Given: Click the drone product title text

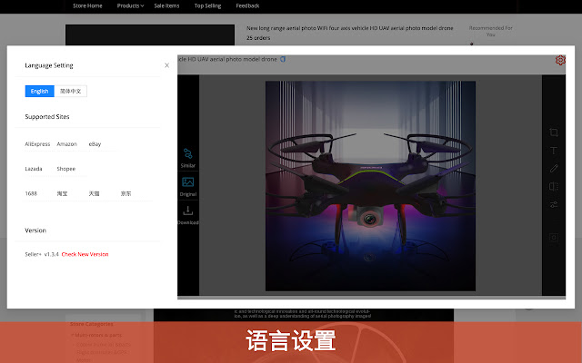Looking at the screenshot, I should pos(349,28).
